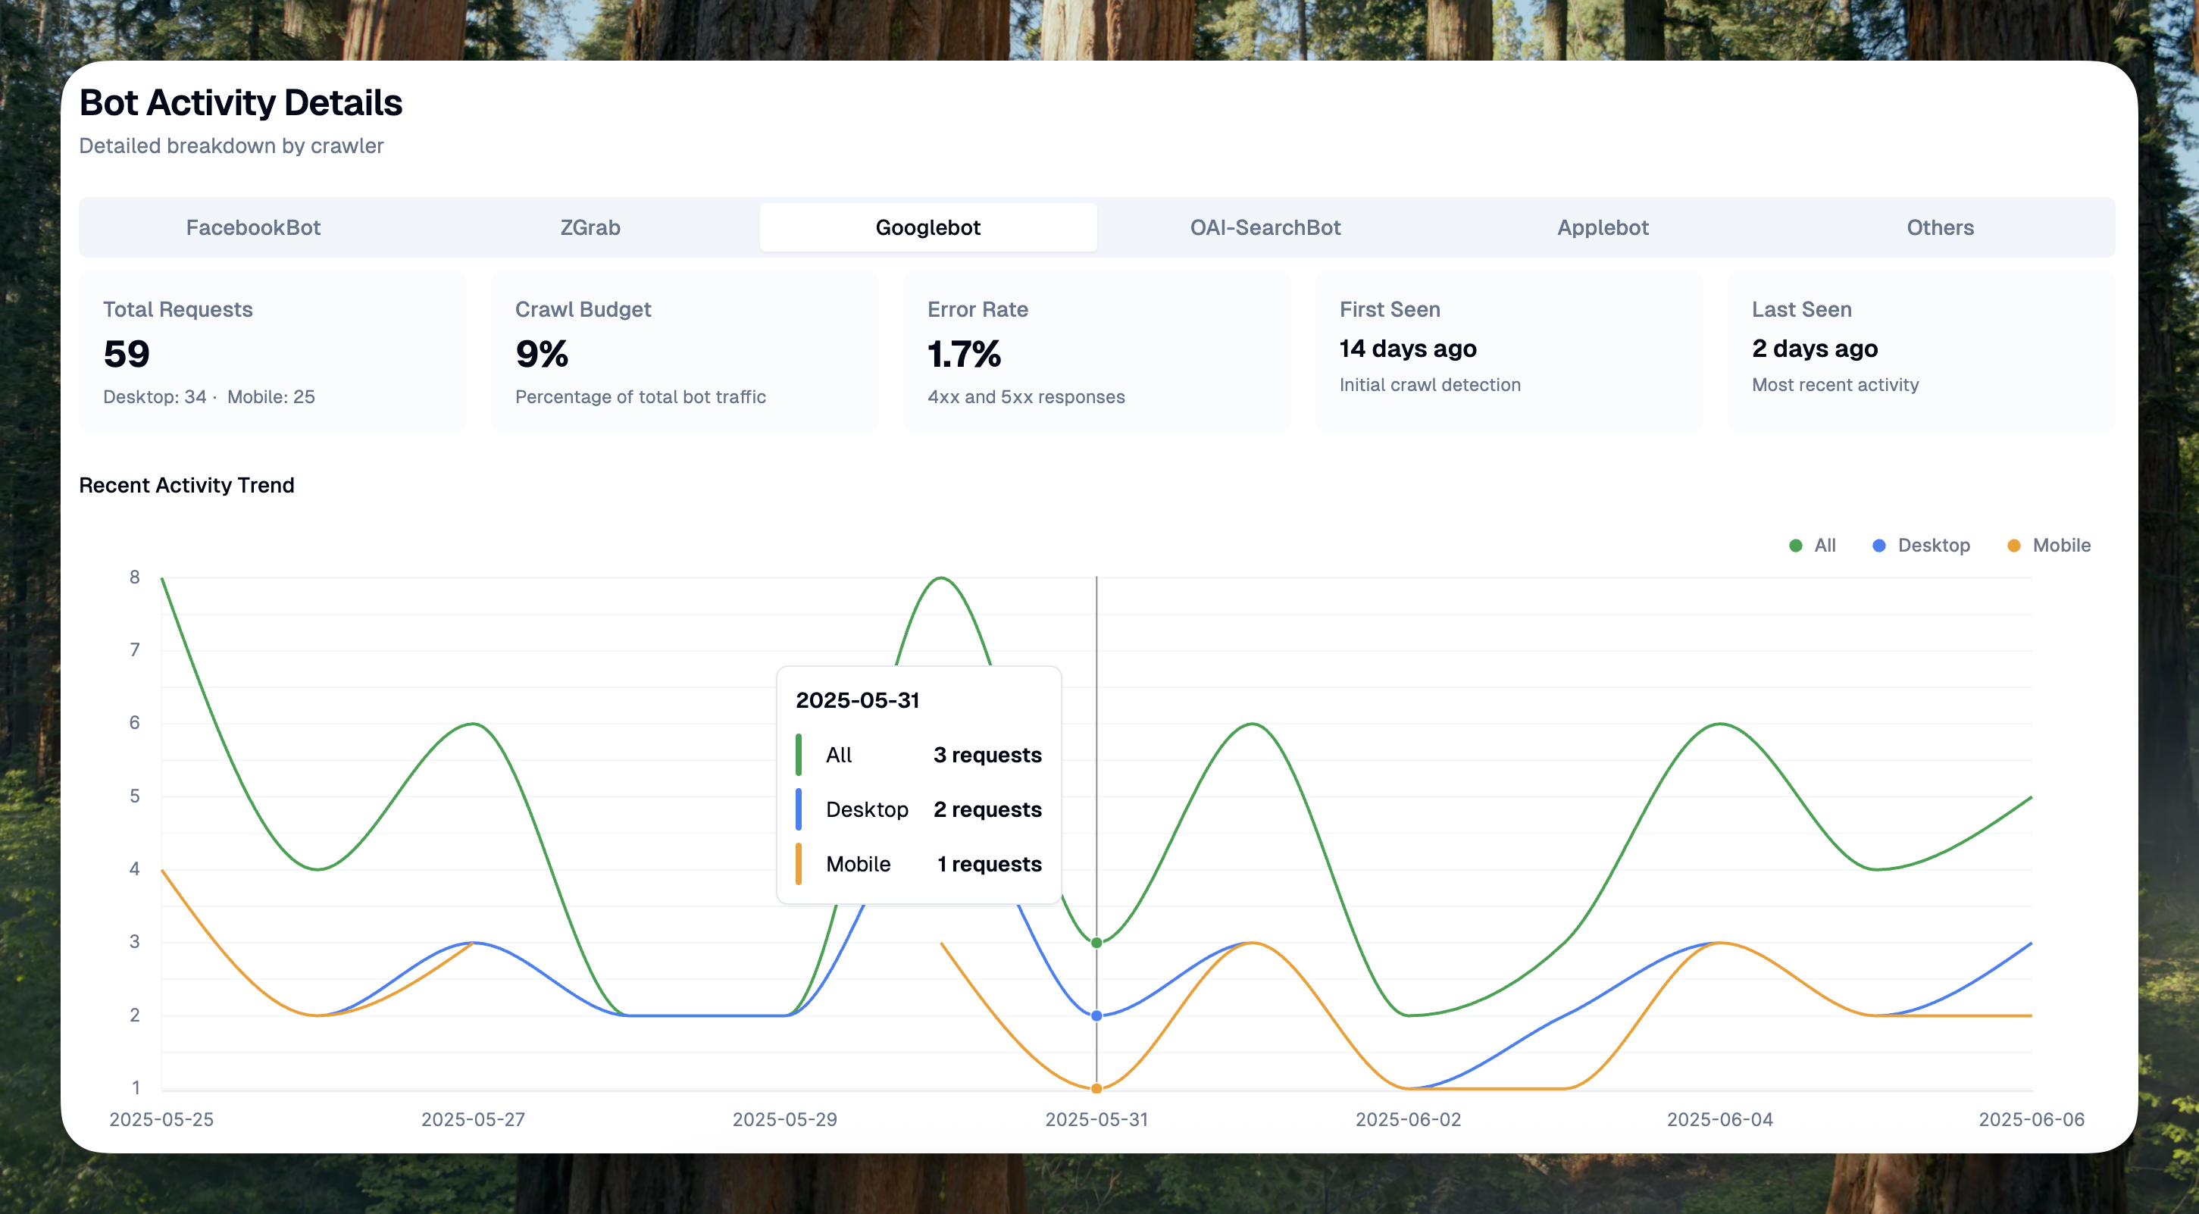Click the blue Desktop legend dot

[x=1879, y=546]
